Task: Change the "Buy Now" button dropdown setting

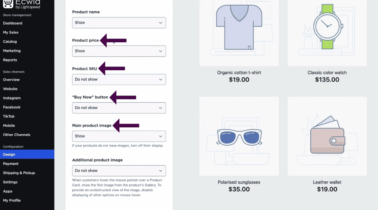Action: point(119,108)
